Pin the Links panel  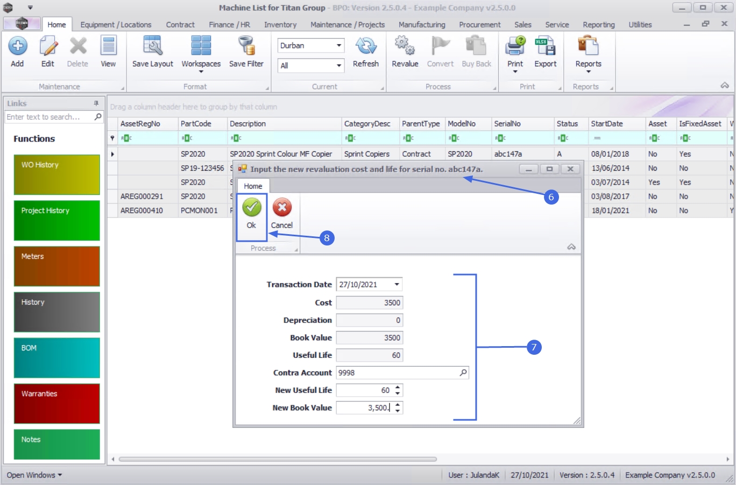click(96, 103)
